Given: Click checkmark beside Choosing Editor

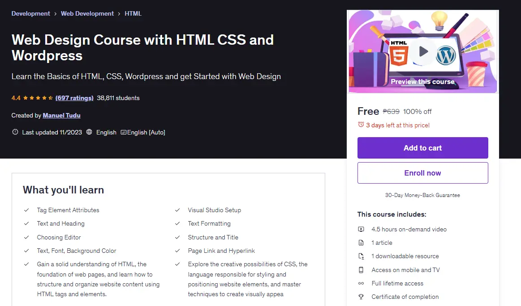Looking at the screenshot, I should pos(26,237).
